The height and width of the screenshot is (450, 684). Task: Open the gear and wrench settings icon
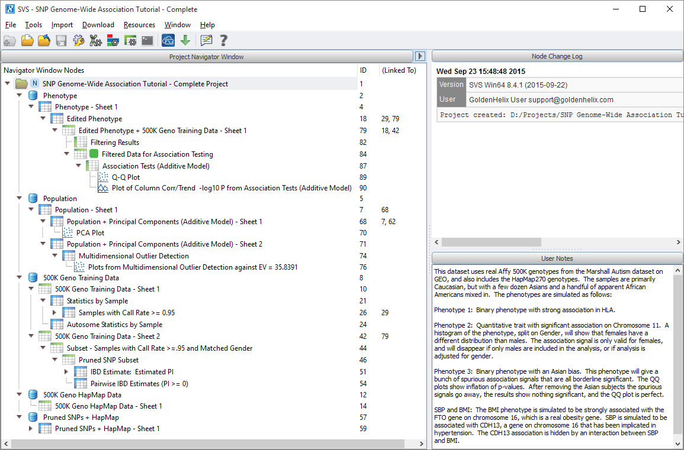click(x=79, y=40)
